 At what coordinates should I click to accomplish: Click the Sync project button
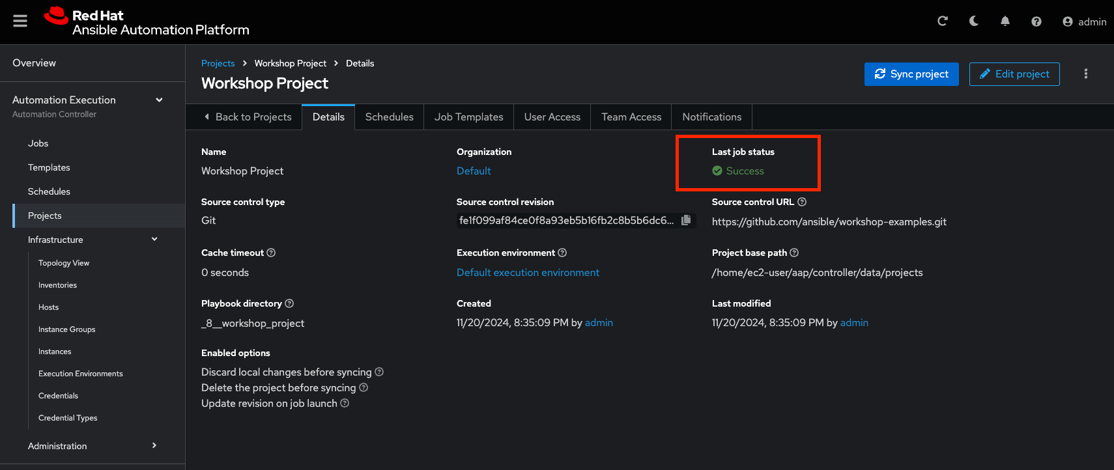911,74
